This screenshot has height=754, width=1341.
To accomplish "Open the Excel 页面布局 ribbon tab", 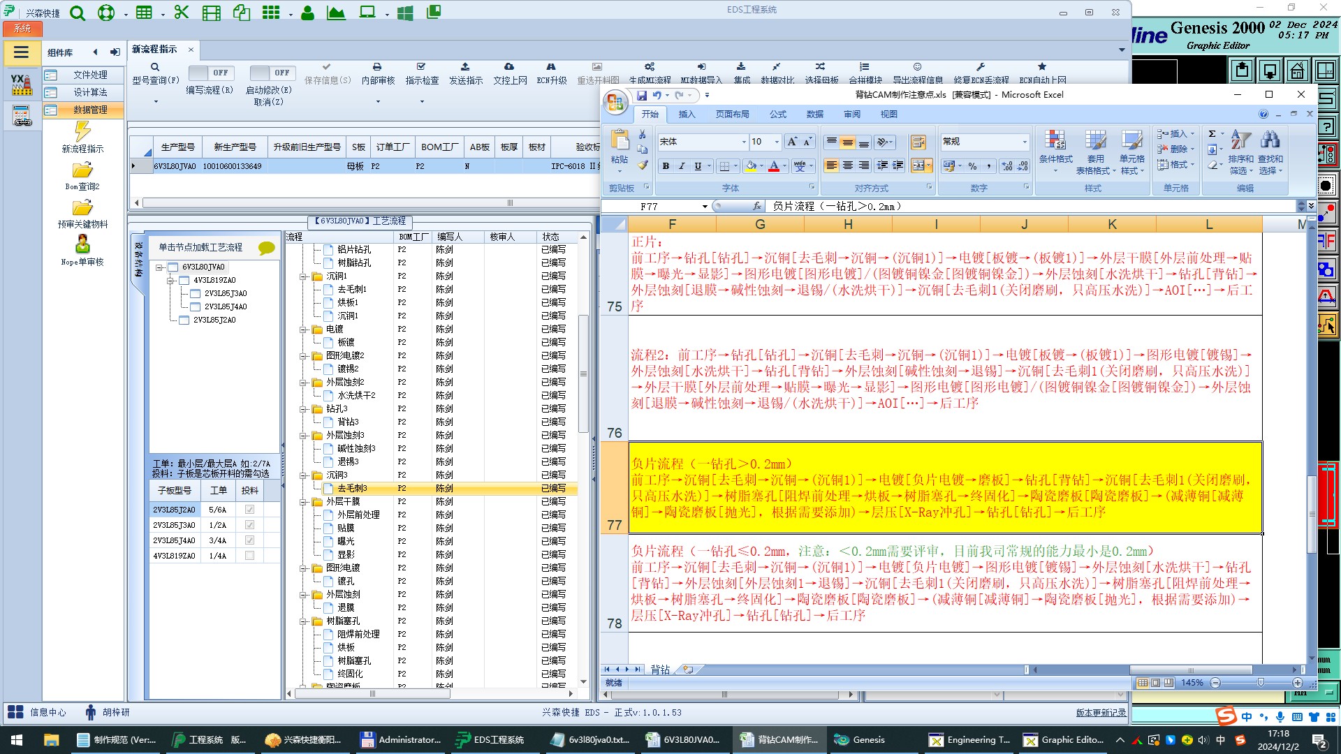I will tap(732, 114).
